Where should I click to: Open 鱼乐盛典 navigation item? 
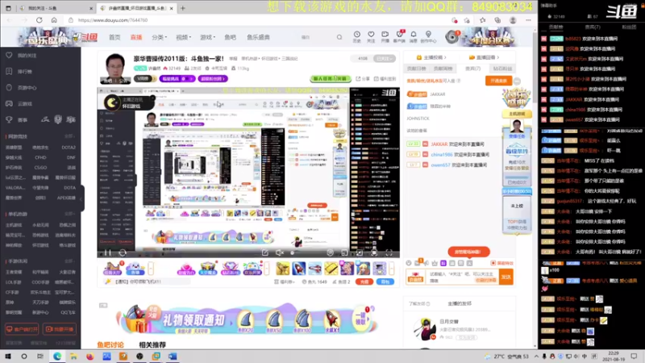click(x=258, y=37)
